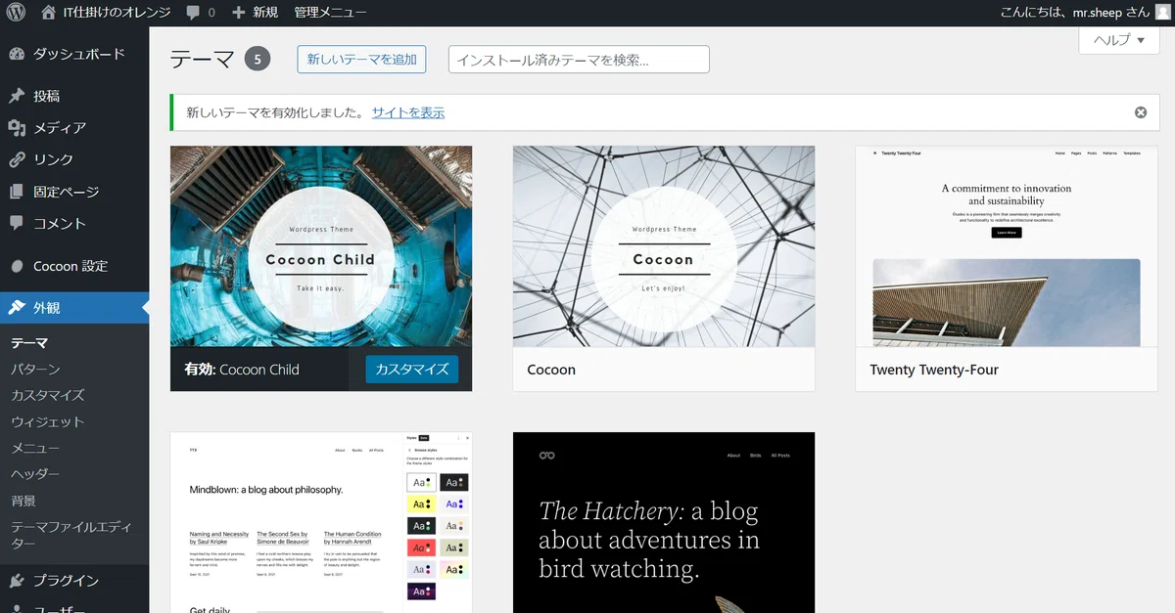This screenshot has height=613, width=1175.
Task: Select The Hatchery bird watching theme thumbnail
Action: pos(664,522)
